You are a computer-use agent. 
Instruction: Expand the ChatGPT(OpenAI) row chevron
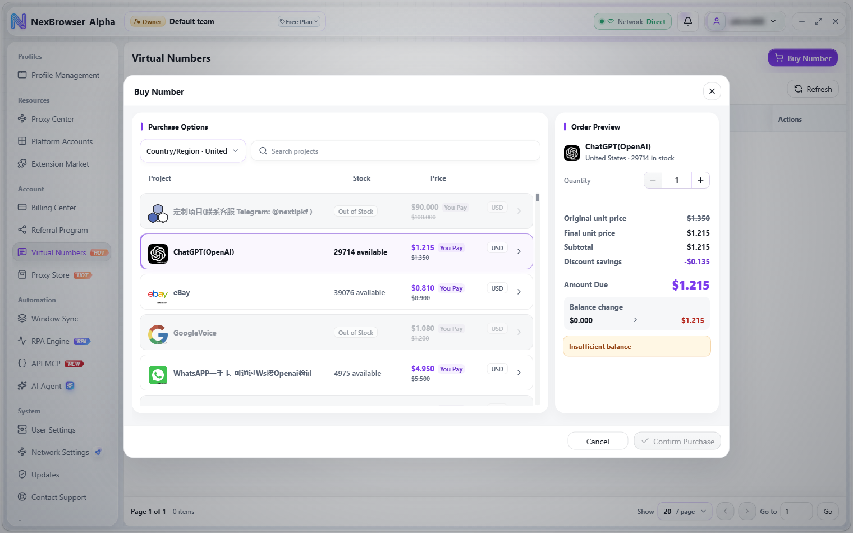click(519, 251)
